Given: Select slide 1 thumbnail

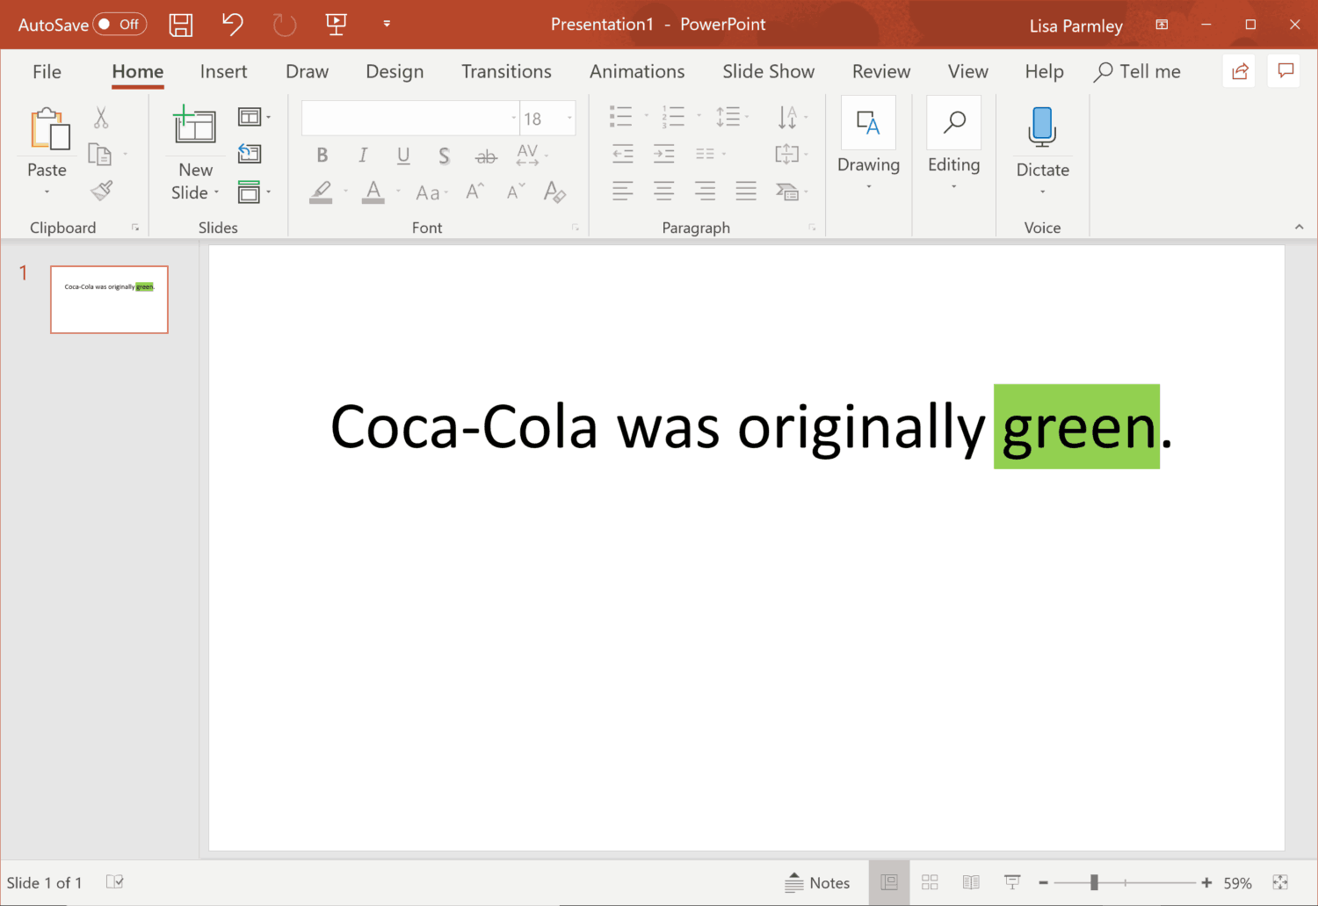Looking at the screenshot, I should coord(109,300).
